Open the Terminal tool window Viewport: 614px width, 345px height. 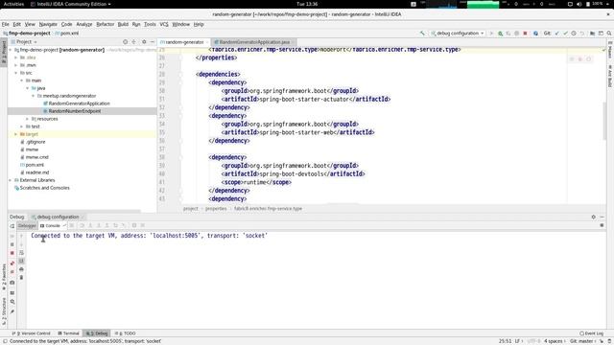pos(68,333)
